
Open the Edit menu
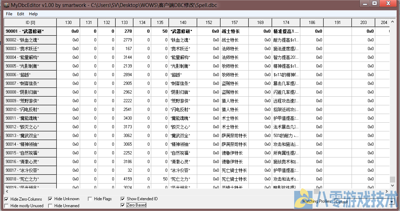[21, 14]
